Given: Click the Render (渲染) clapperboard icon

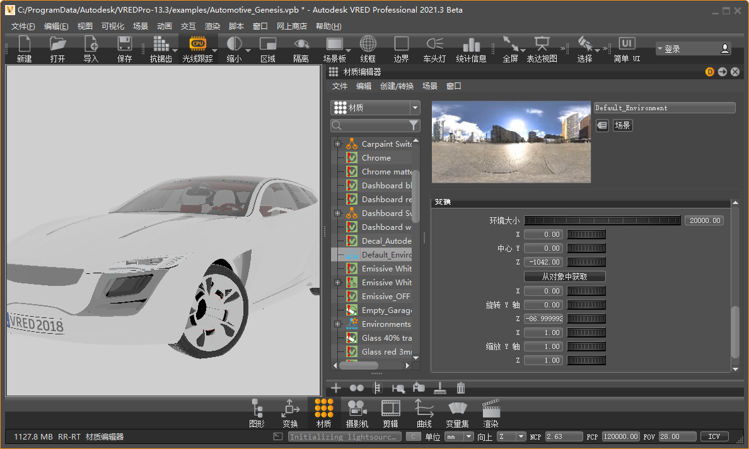Looking at the screenshot, I should pyautogui.click(x=491, y=408).
